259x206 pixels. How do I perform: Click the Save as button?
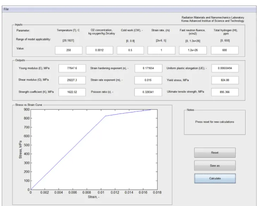pyautogui.click(x=215, y=165)
